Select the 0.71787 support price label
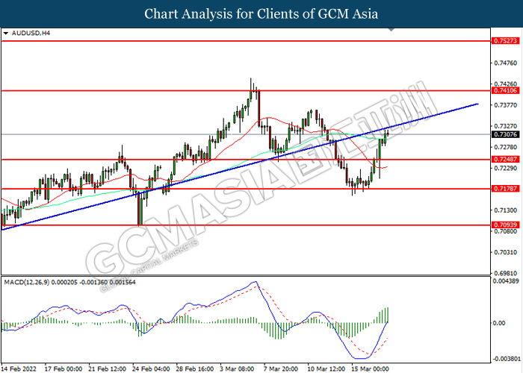The width and height of the screenshot is (523, 373). (x=505, y=189)
